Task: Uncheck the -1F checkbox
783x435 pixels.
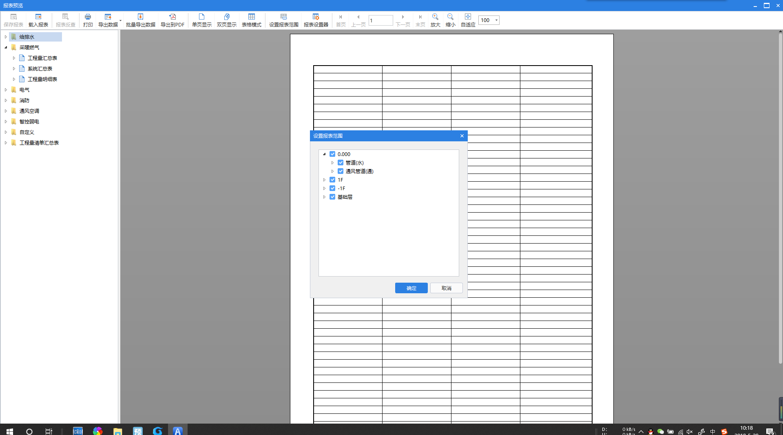Action: (332, 188)
